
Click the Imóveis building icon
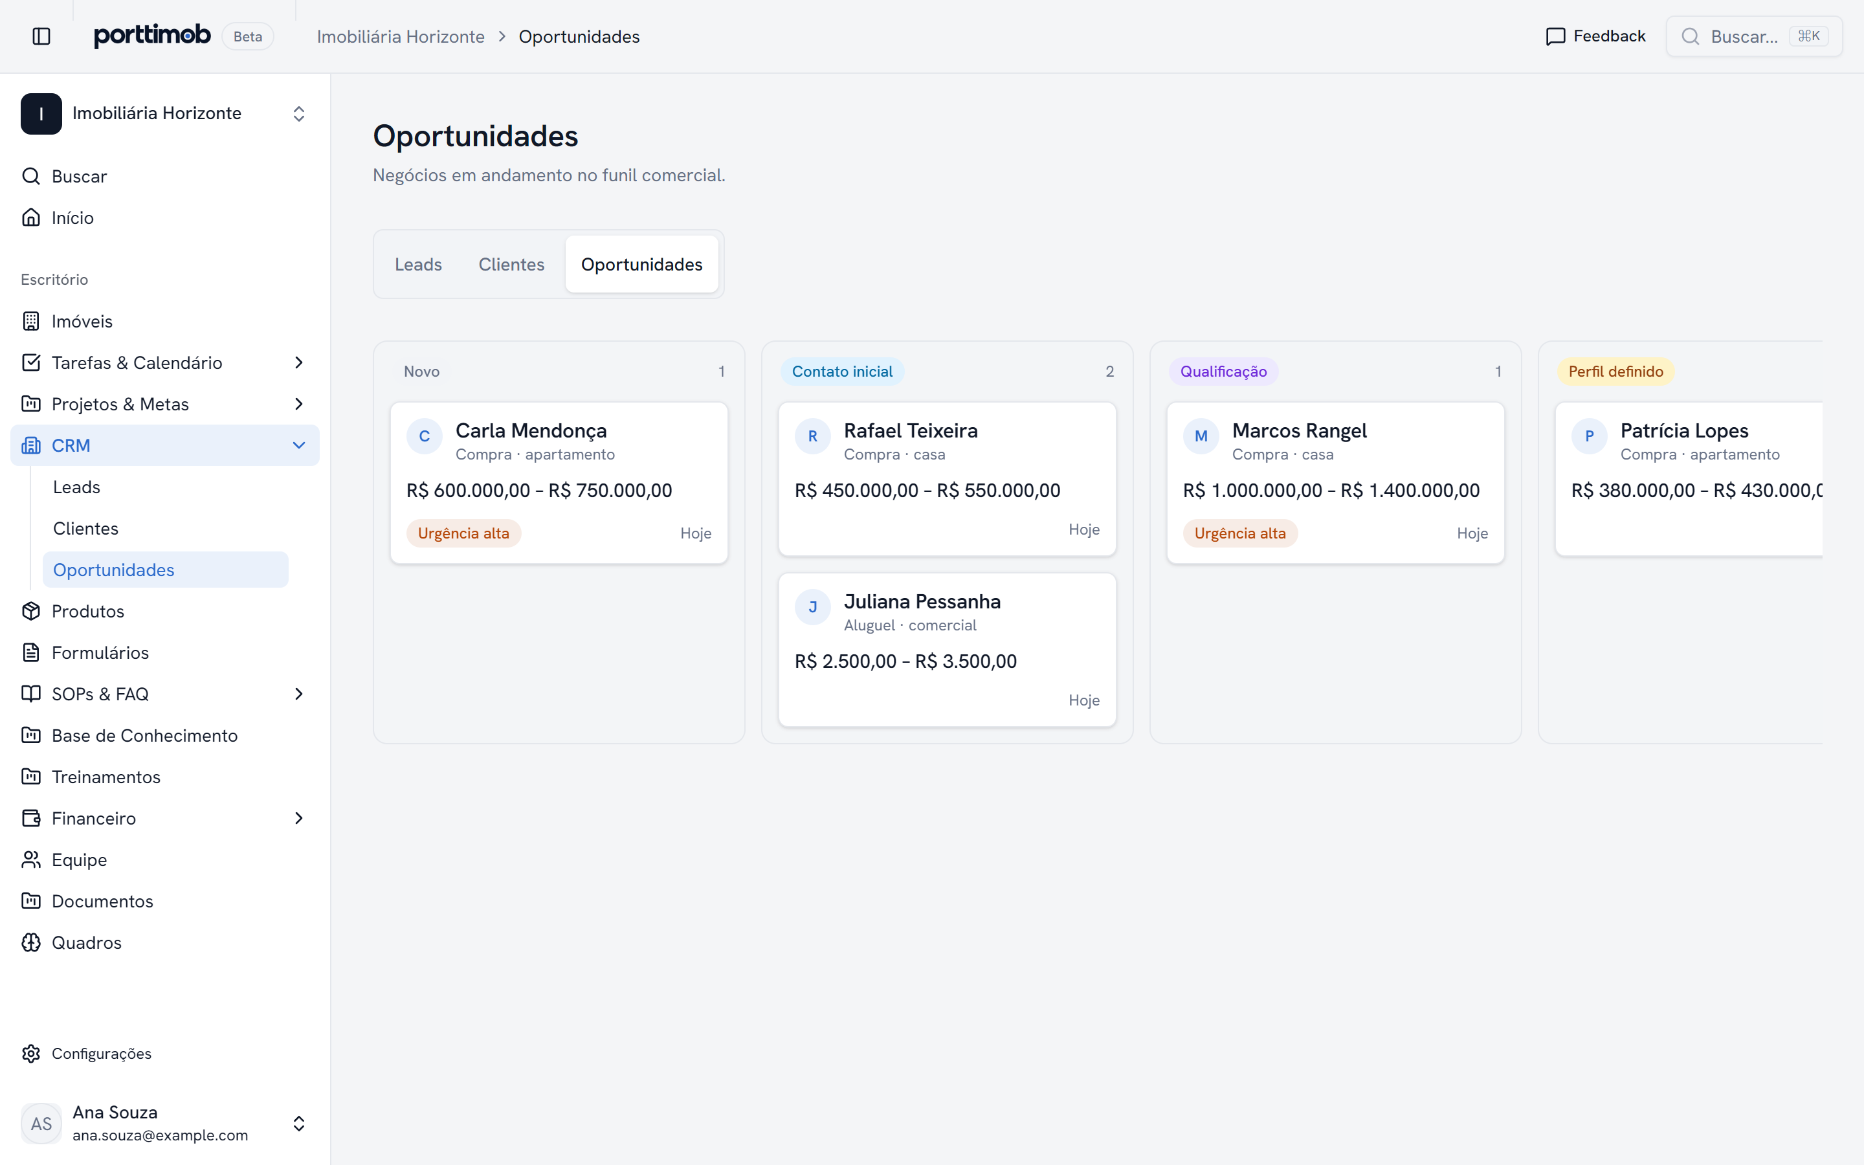[31, 321]
